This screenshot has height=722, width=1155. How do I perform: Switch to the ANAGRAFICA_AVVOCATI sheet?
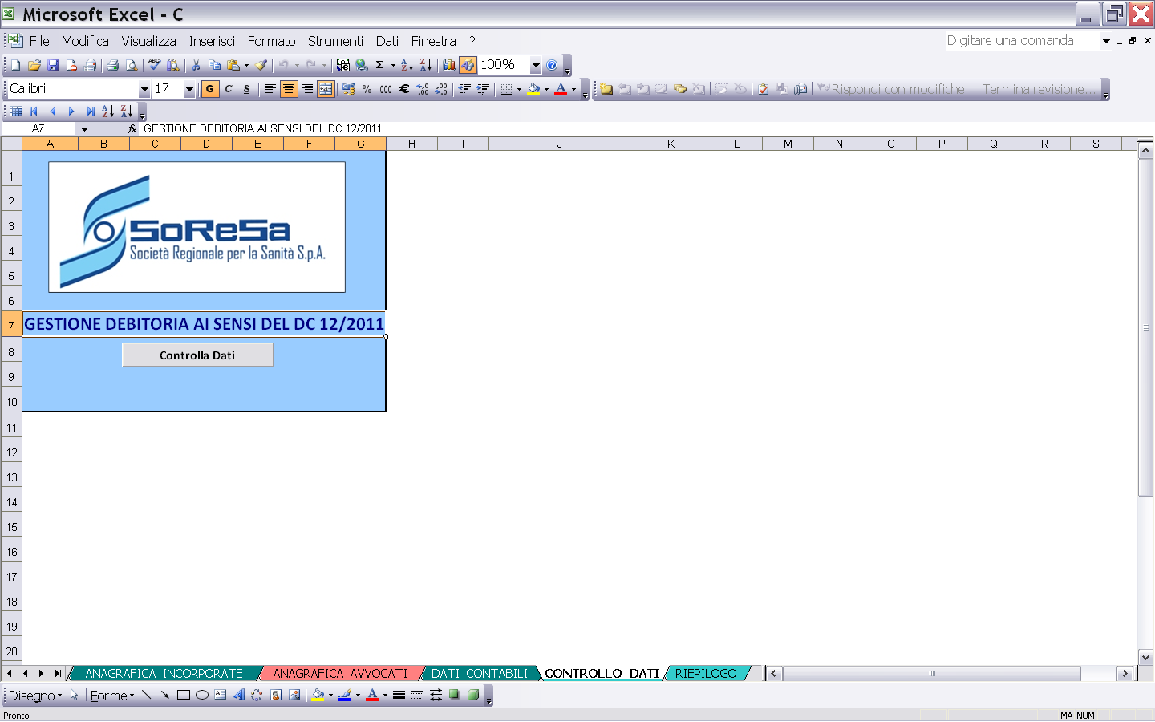point(340,674)
